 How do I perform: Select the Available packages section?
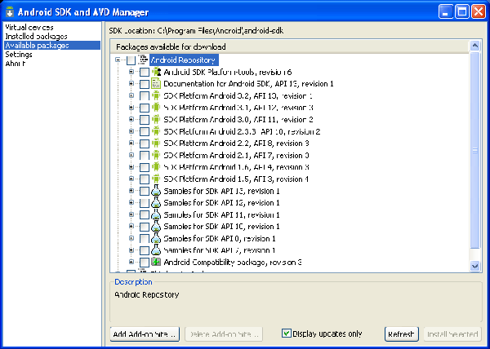[52, 45]
